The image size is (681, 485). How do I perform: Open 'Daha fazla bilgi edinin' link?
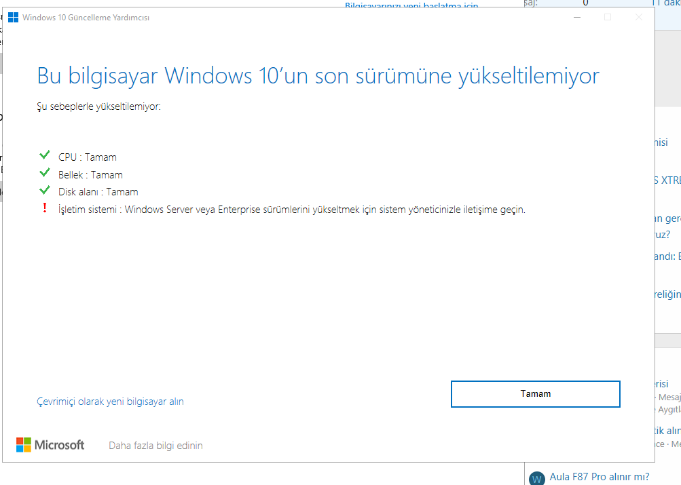click(155, 446)
